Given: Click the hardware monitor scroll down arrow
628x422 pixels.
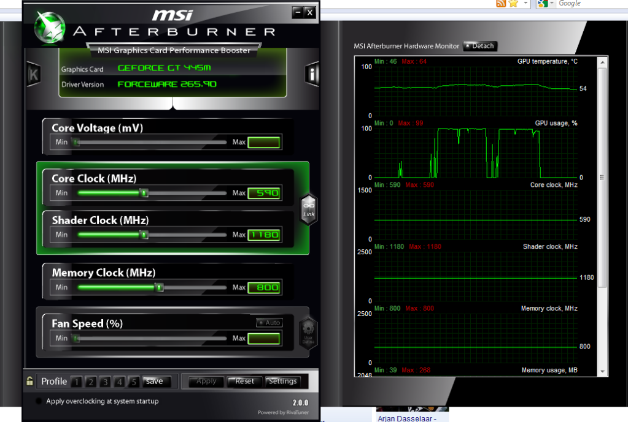Looking at the screenshot, I should (x=602, y=371).
